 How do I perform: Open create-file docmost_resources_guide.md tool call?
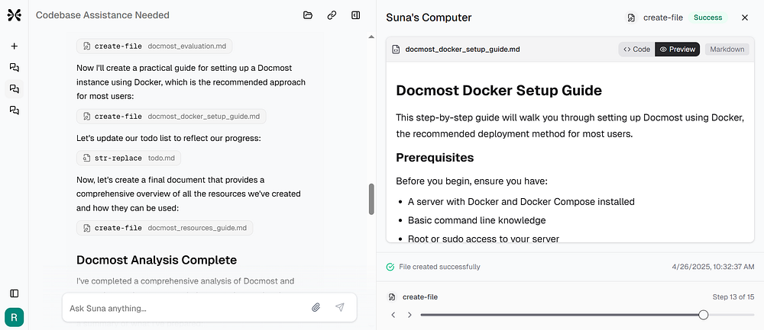tap(165, 228)
